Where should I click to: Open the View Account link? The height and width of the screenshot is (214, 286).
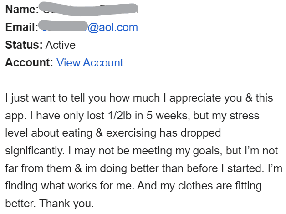(x=90, y=62)
